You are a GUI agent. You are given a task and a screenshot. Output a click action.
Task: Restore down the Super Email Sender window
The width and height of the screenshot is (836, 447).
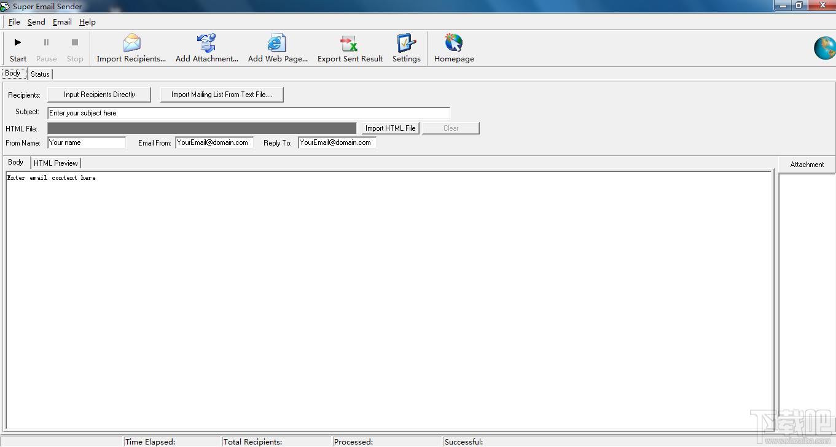pos(799,5)
